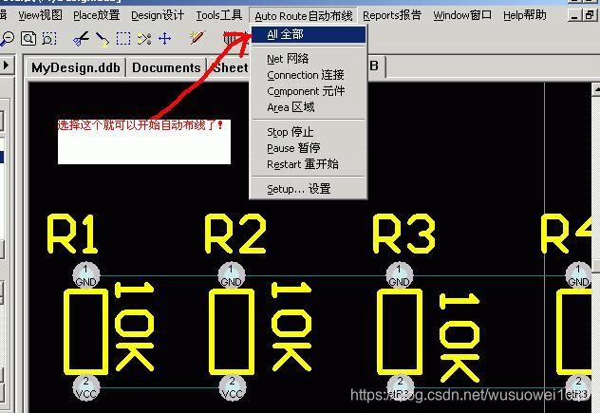
Task: Click R3 pad 1 labeled GND
Action: 400,275
